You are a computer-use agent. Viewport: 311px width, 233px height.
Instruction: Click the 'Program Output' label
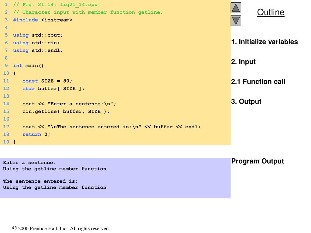point(258,161)
